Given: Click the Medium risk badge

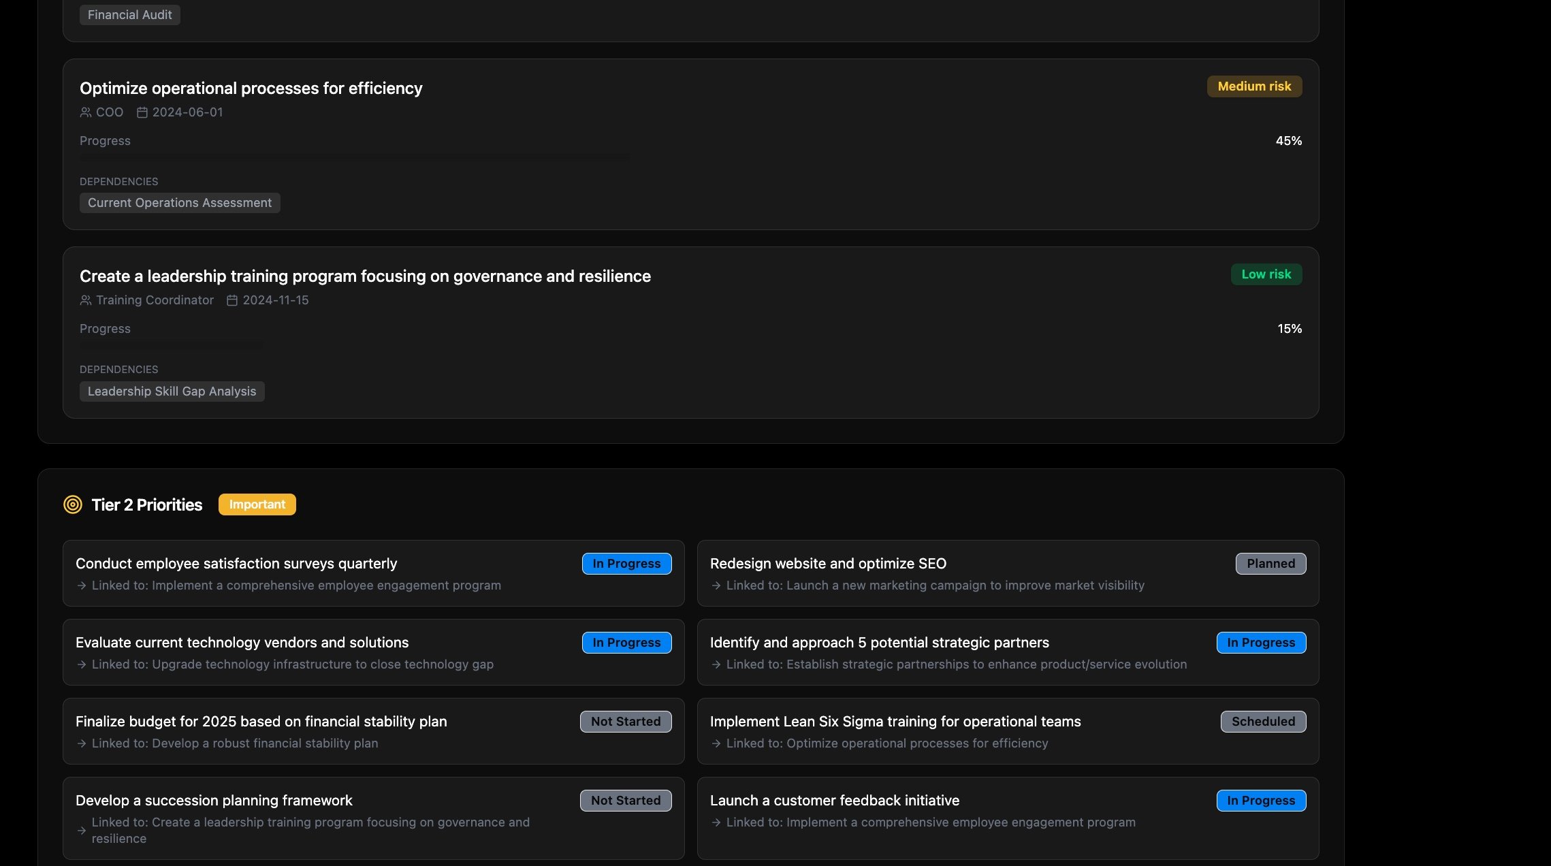Looking at the screenshot, I should (1254, 86).
